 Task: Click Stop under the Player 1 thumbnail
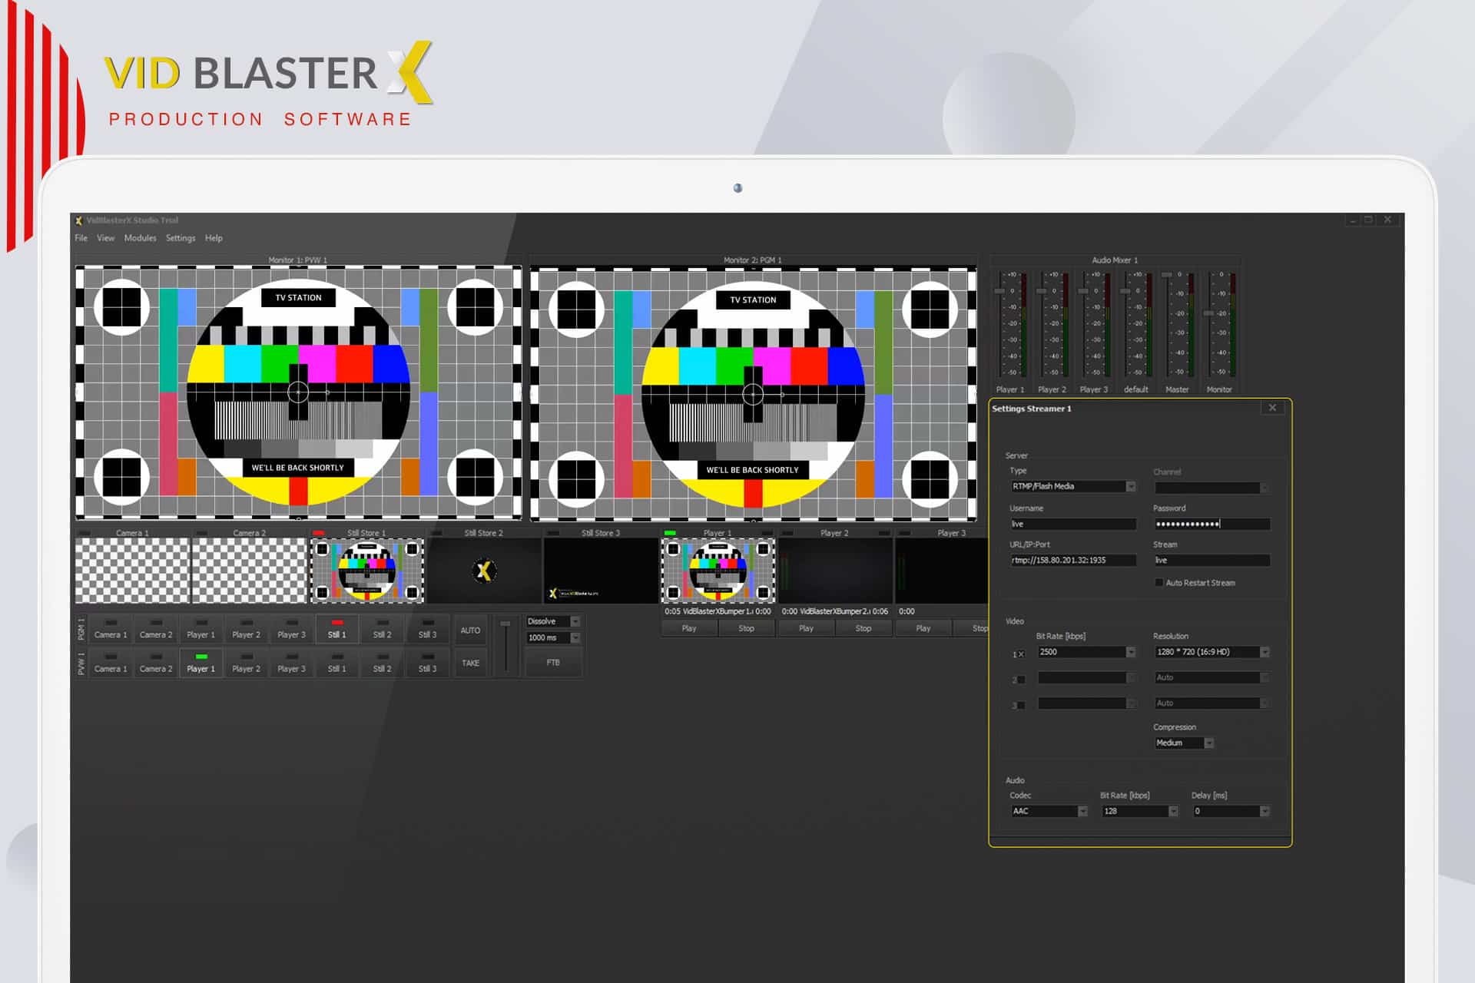[x=746, y=628]
